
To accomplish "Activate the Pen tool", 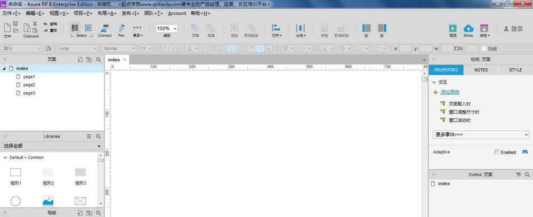I will click(x=122, y=30).
